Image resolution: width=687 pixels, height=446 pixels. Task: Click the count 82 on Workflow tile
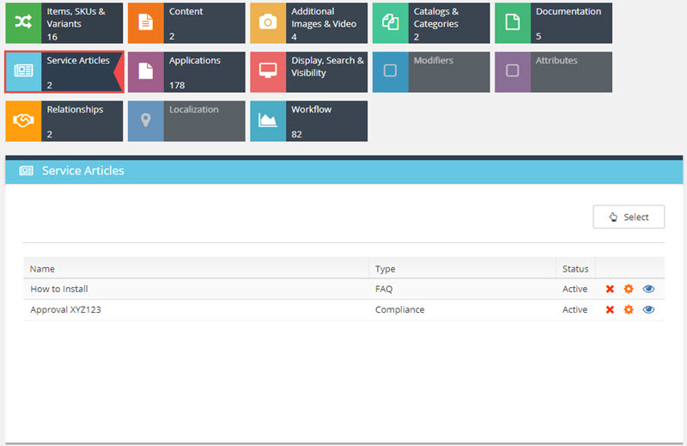(x=296, y=134)
